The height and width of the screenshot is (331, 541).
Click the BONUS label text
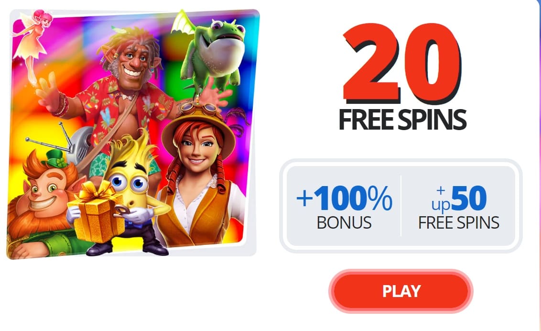344,222
